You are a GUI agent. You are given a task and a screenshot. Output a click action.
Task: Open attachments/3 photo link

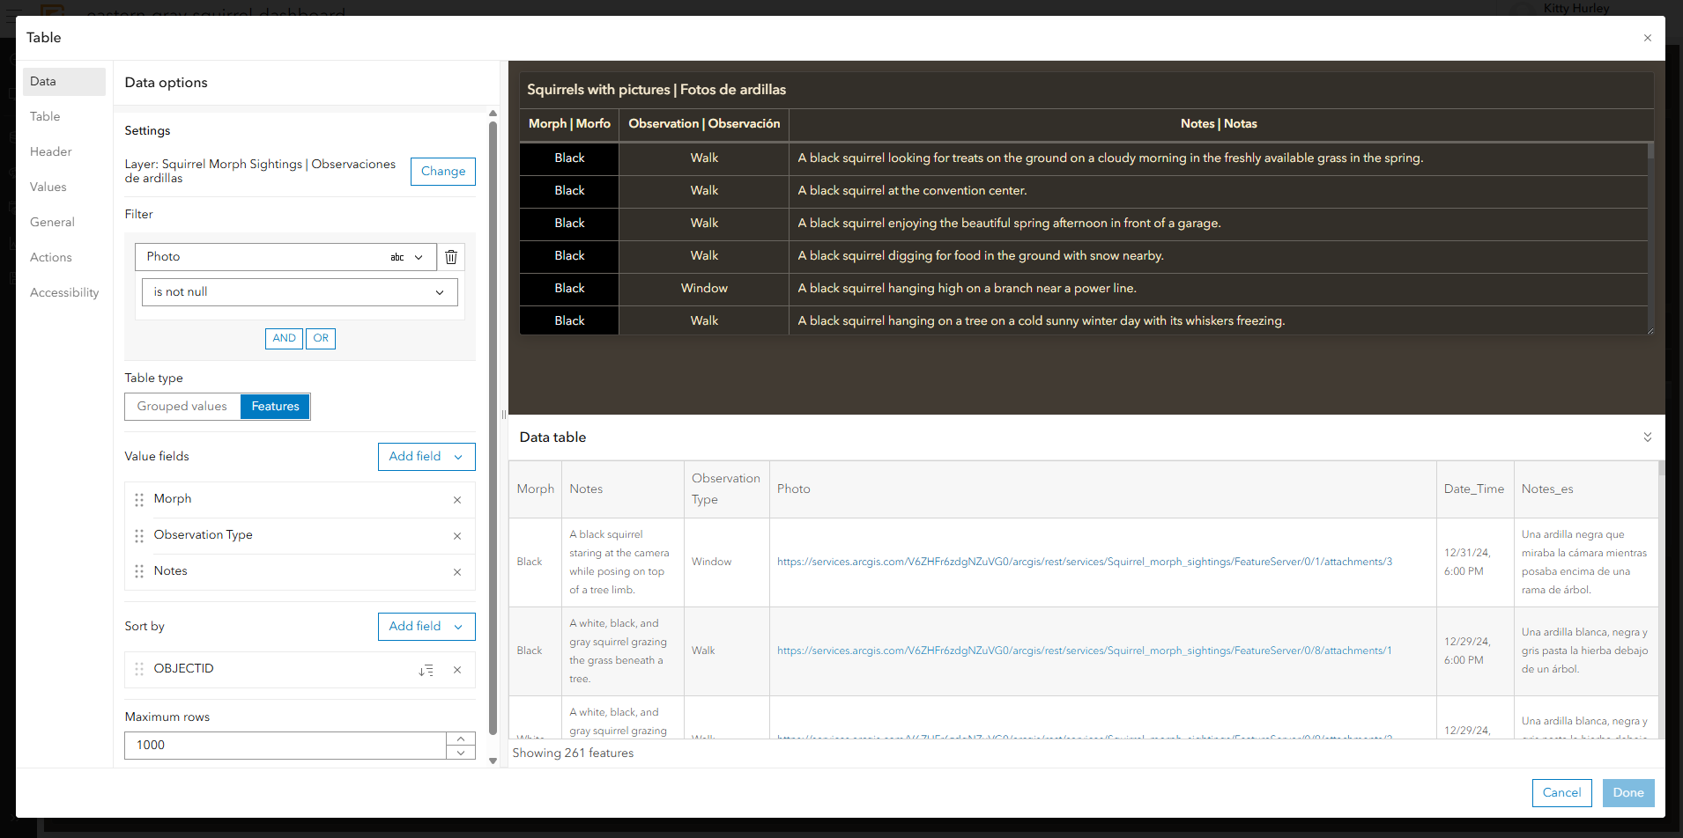1085,562
